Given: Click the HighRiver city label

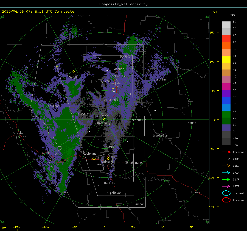Looking at the screenshot, I should 114,193.
